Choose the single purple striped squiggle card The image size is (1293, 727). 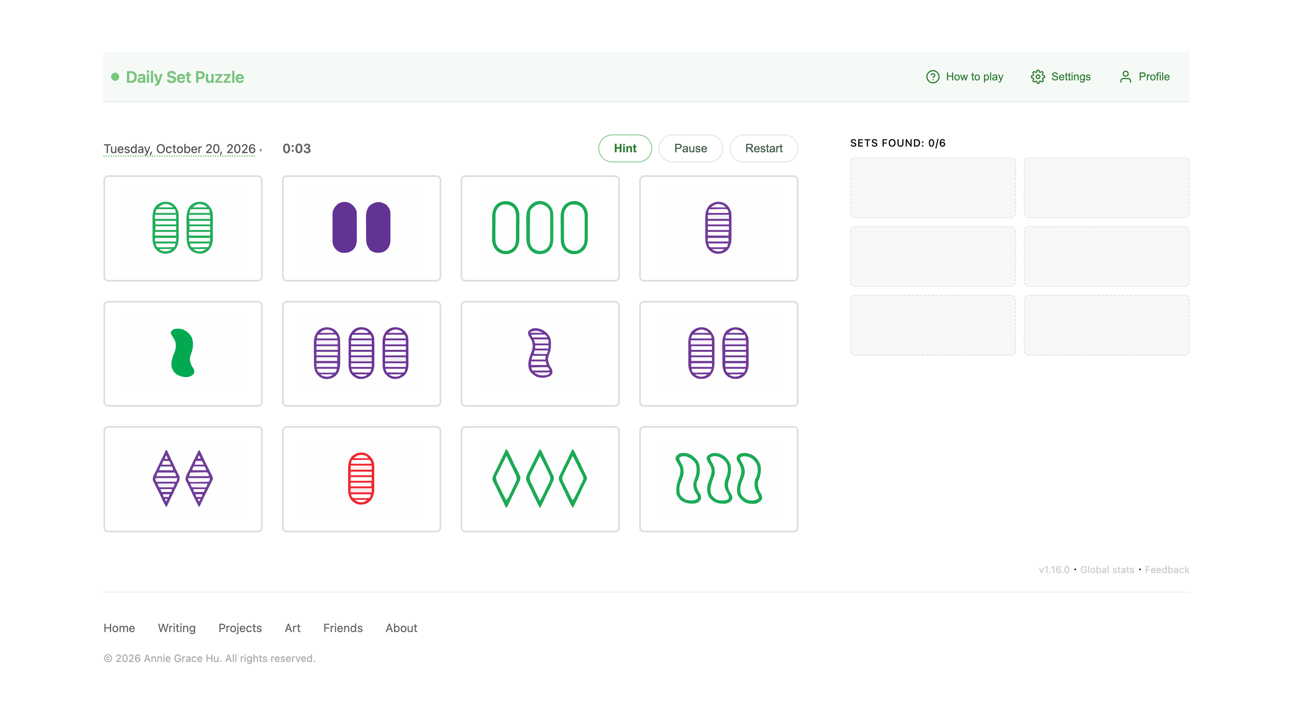[540, 353]
